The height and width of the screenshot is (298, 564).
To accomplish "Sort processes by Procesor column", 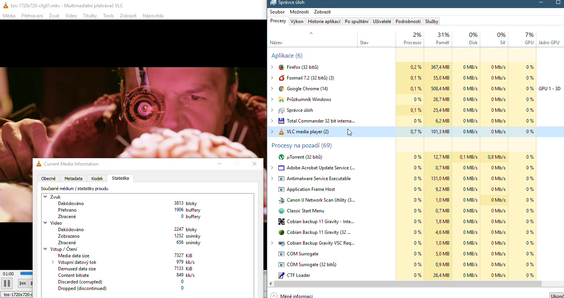I will click(x=410, y=38).
